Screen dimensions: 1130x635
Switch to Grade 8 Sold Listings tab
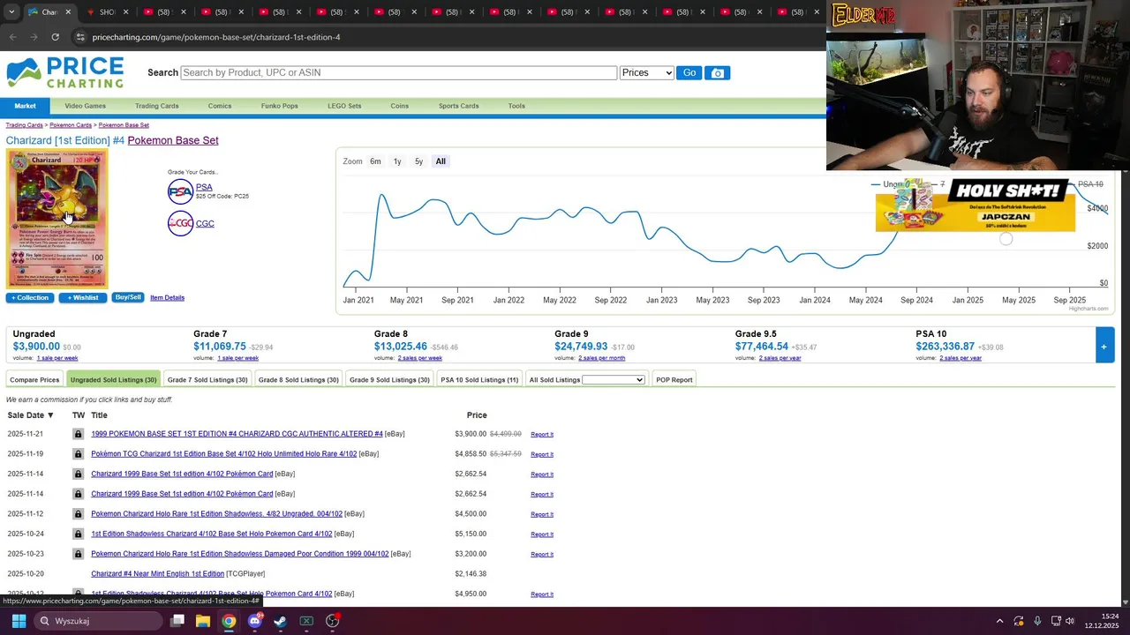298,380
